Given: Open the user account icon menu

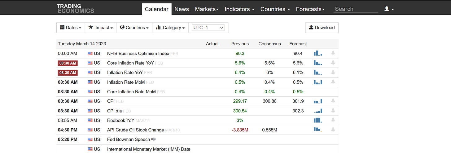Looking at the screenshot, I should [389, 9].
